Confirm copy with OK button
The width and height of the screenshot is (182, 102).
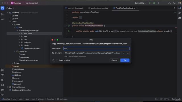(x=125, y=60)
